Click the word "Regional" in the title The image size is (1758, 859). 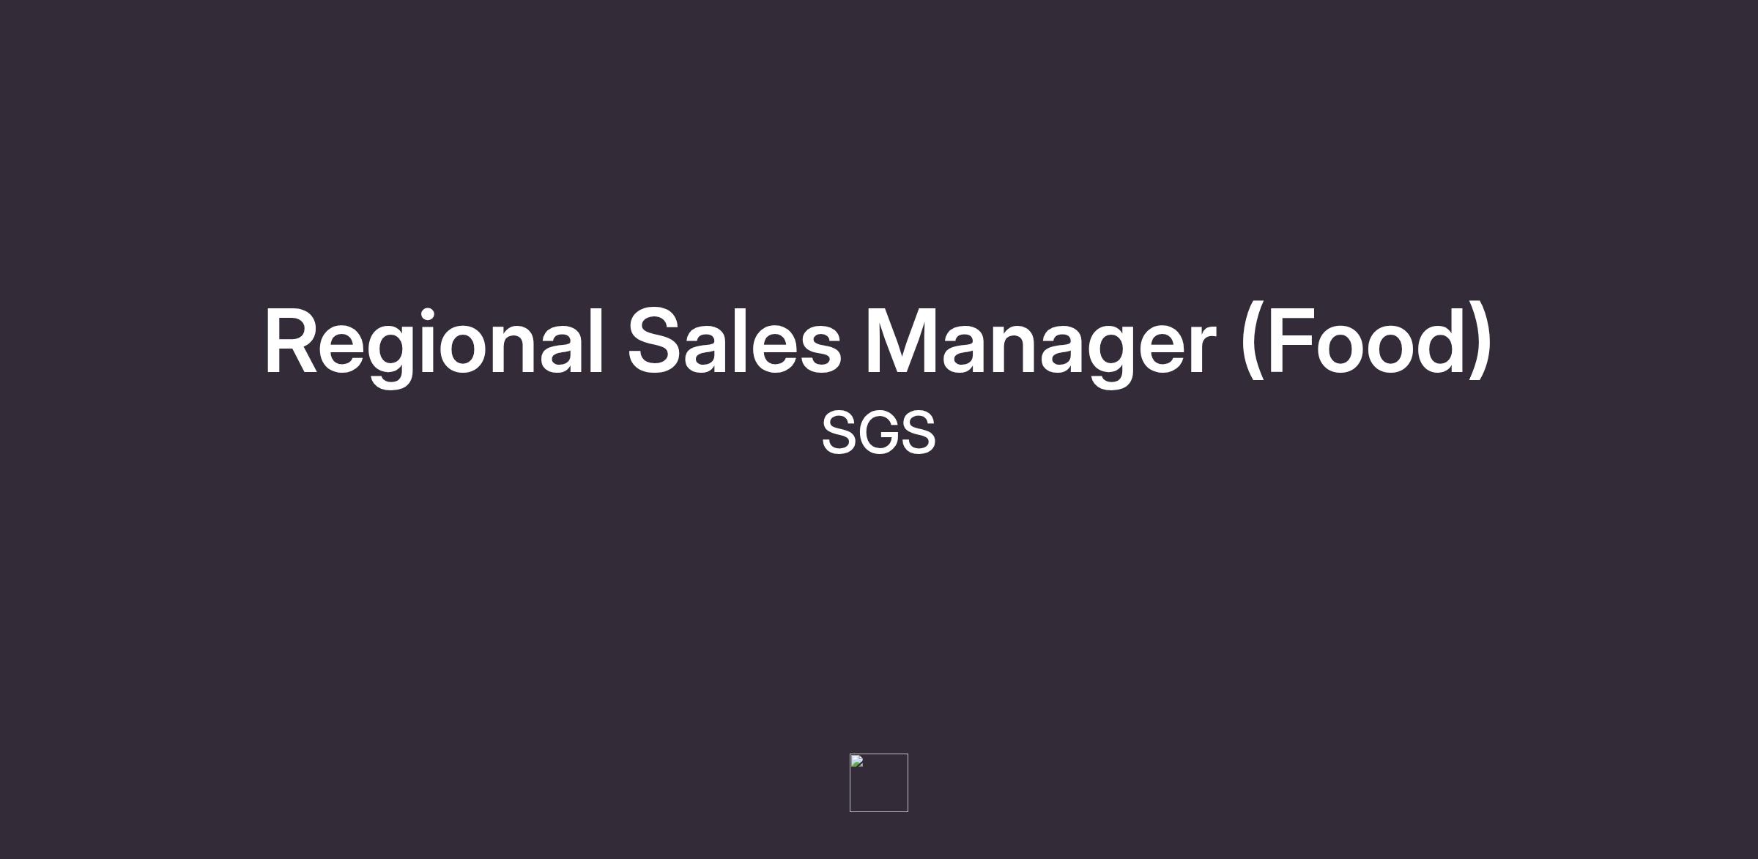point(434,343)
